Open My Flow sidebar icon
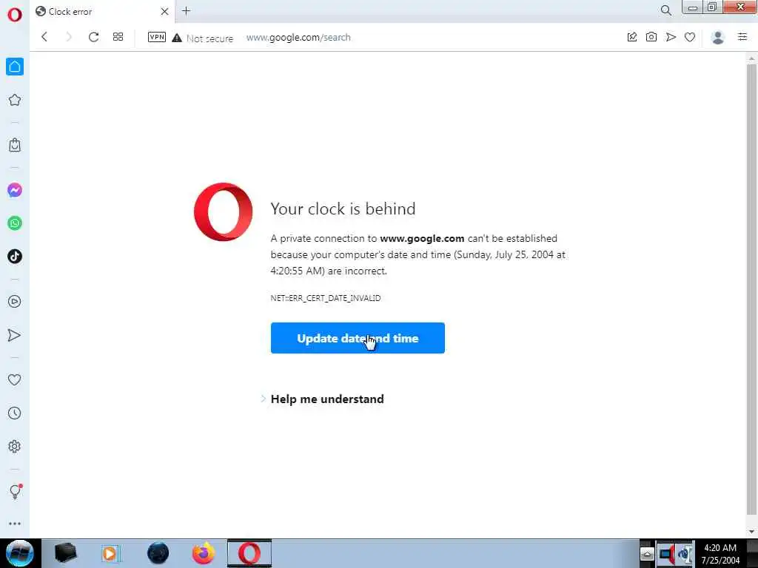Viewport: 758px width, 568px height. click(x=15, y=335)
